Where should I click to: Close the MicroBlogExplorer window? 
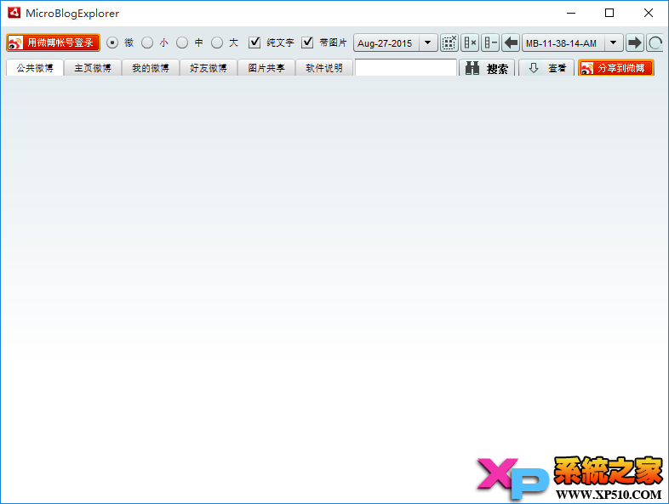pos(648,13)
